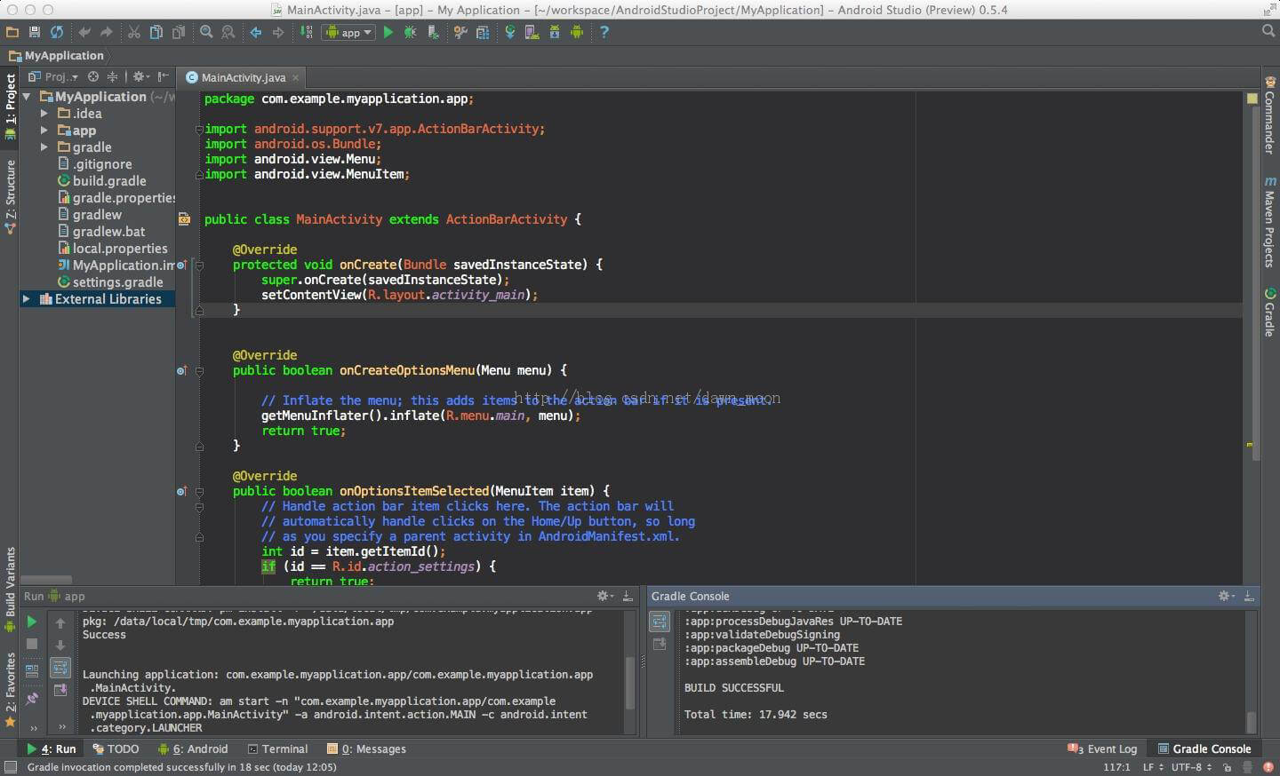Stop process square in Run panel
Screen dimensions: 1280x776
click(32, 644)
